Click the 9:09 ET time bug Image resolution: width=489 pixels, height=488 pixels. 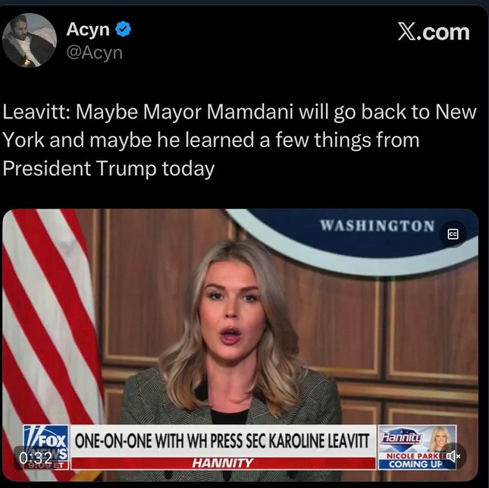click(46, 465)
